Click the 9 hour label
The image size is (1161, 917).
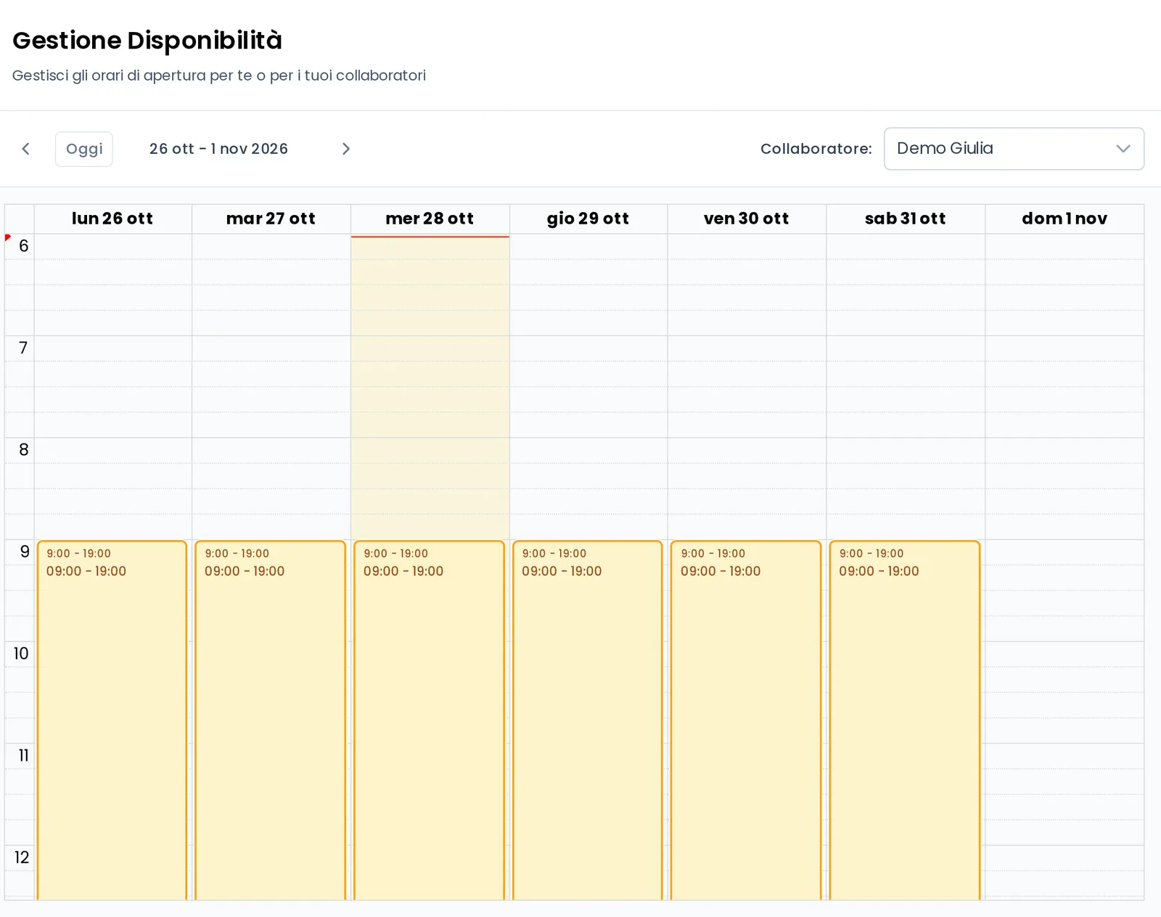click(x=25, y=552)
